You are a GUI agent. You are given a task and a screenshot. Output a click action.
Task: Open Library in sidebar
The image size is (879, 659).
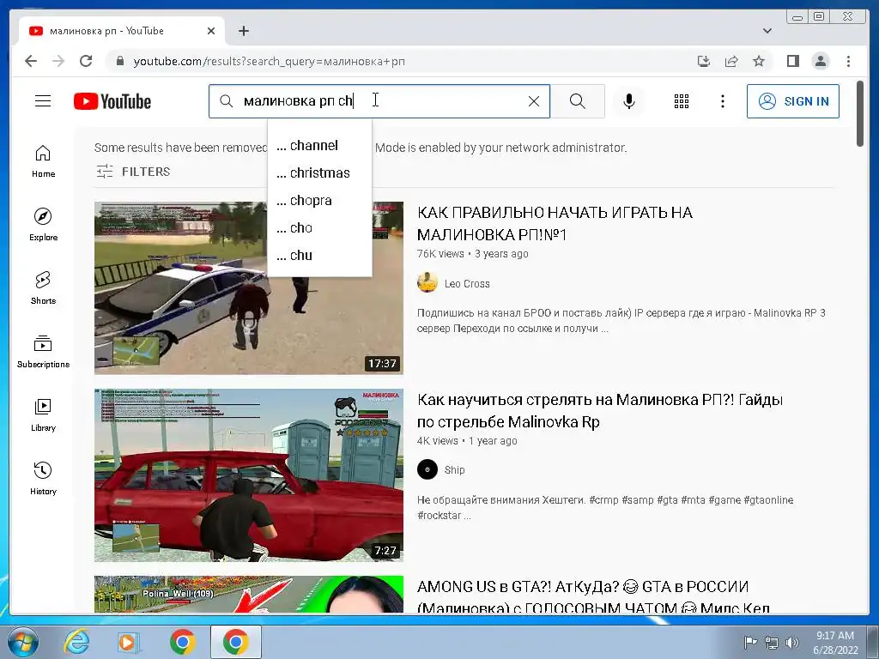(x=43, y=415)
